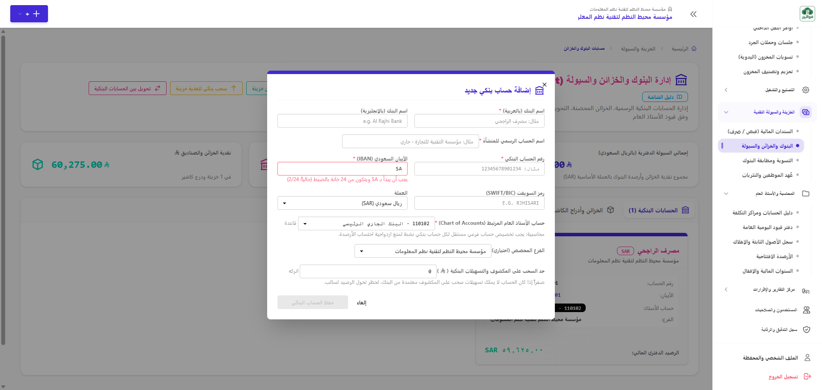Click the Fawateer app logo
Image resolution: width=822 pixels, height=390 pixels.
click(x=807, y=14)
